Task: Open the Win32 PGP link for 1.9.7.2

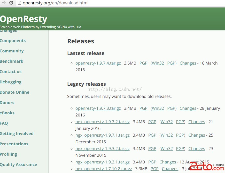Action: click(x=180, y=122)
